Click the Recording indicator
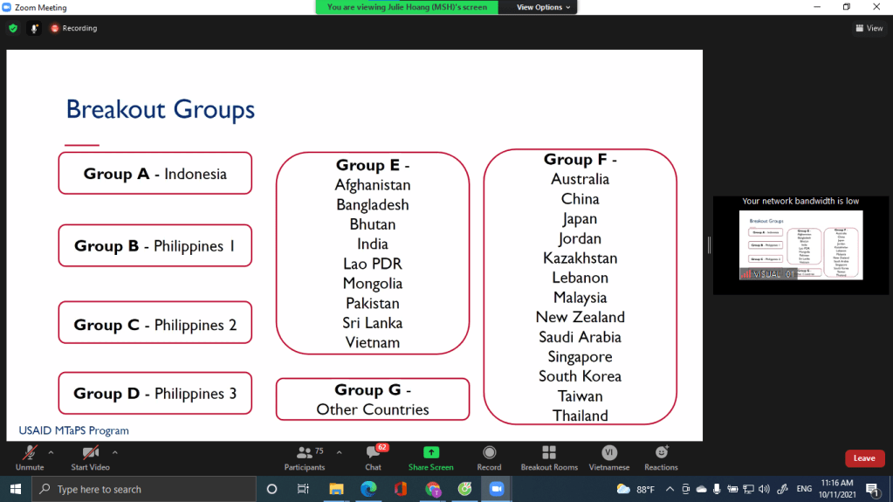 [x=74, y=28]
